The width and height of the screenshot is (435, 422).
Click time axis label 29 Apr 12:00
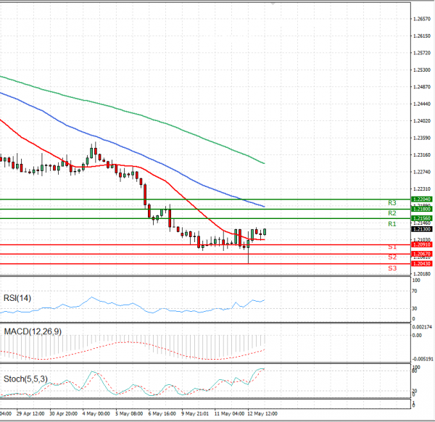pos(30,414)
